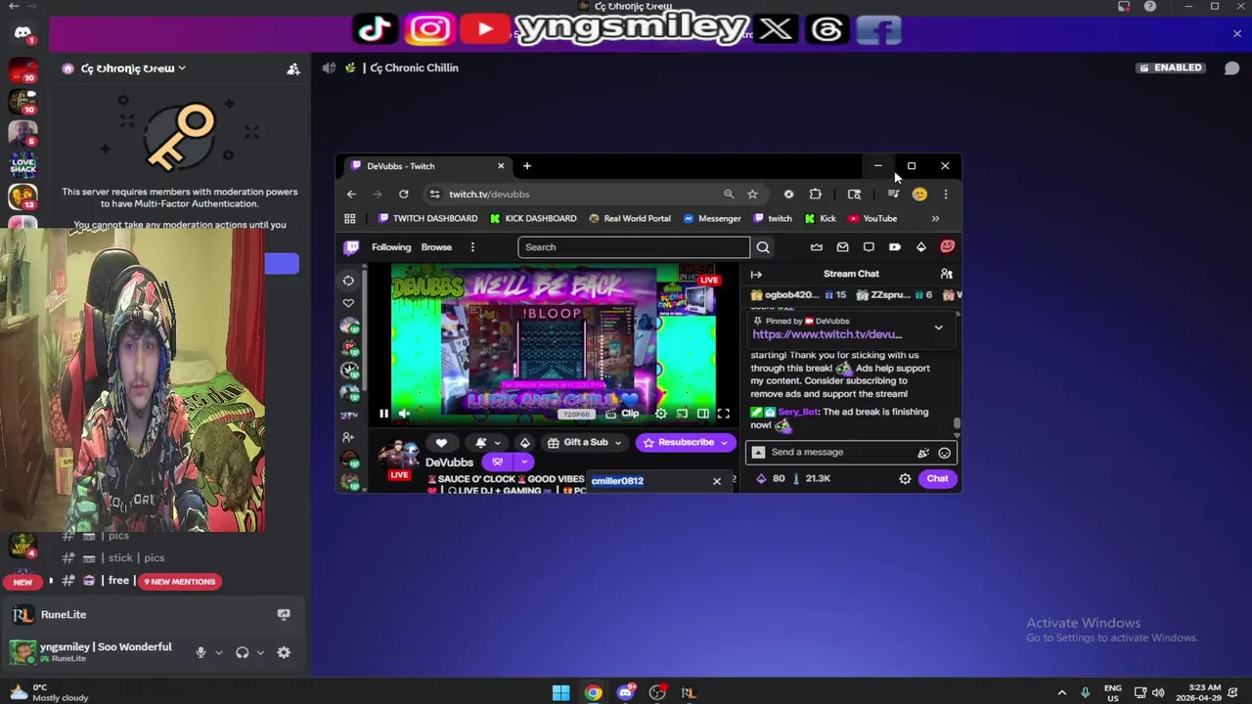Cast the Twitch stream to a device
The height and width of the screenshot is (704, 1252).
[682, 414]
